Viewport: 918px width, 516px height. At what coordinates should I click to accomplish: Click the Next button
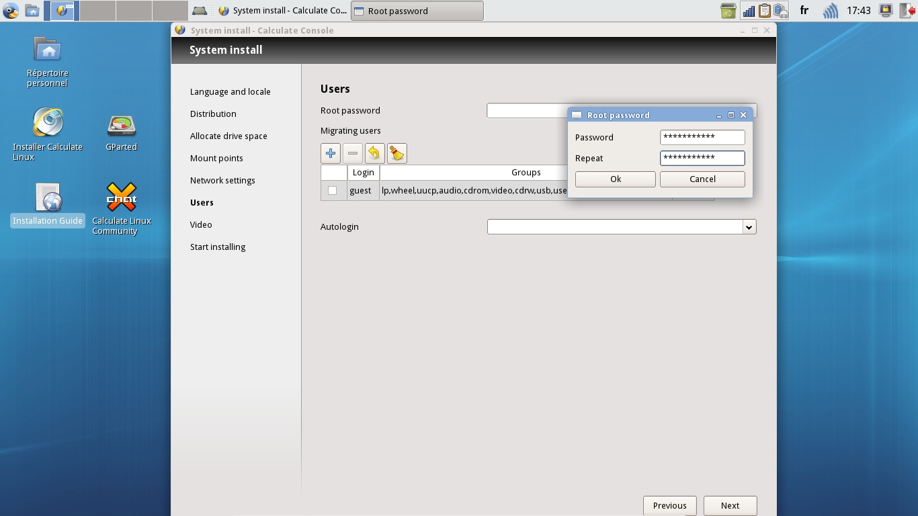[x=731, y=505]
